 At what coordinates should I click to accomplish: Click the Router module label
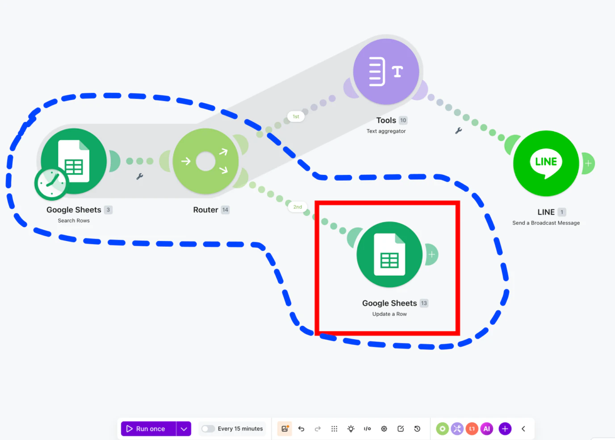(x=206, y=210)
